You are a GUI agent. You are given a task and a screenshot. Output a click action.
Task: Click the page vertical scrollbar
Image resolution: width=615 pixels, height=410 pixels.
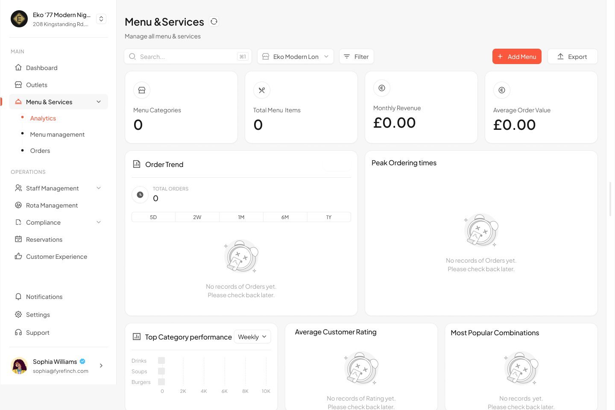[x=611, y=199]
